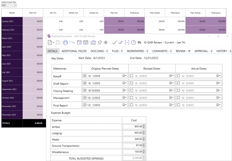Click the Planning Document app logo icon
The width and height of the screenshot is (232, 161).
pos(49,36)
